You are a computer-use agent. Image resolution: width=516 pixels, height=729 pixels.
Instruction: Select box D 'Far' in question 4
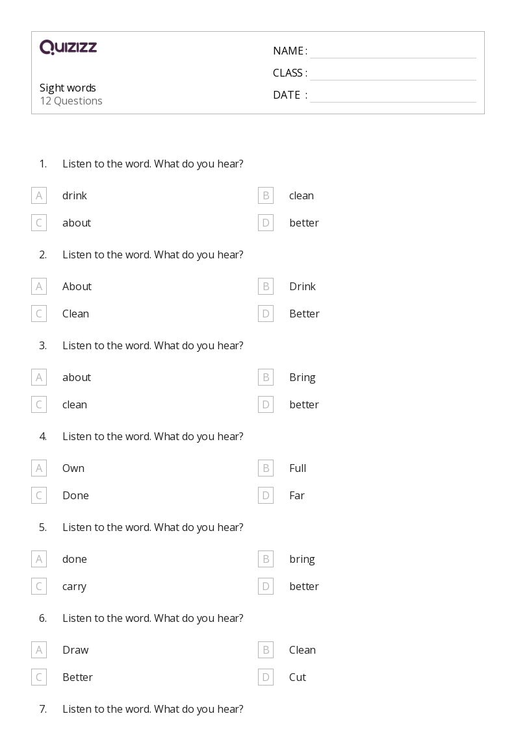pos(266,495)
